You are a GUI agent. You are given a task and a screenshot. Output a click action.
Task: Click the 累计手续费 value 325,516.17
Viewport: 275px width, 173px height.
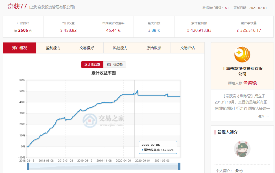click(x=251, y=30)
